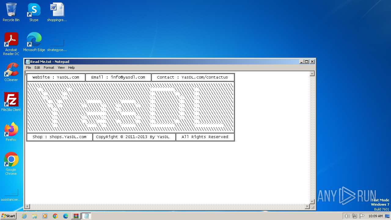Select the Google Chrome desktop shortcut

pos(11,164)
